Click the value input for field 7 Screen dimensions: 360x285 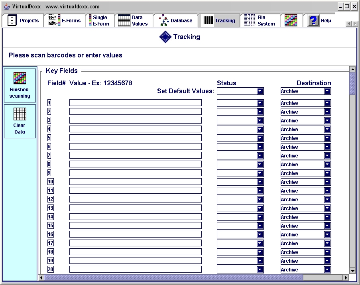click(x=136, y=155)
